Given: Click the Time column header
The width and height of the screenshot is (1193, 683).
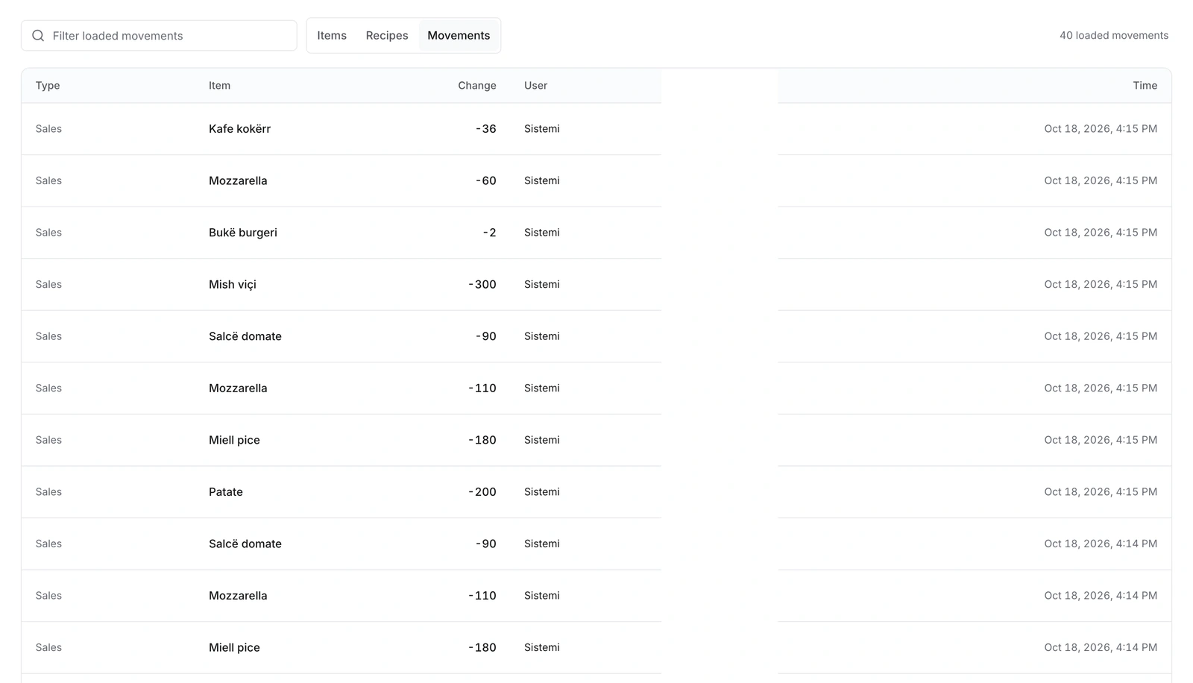Looking at the screenshot, I should point(1145,86).
